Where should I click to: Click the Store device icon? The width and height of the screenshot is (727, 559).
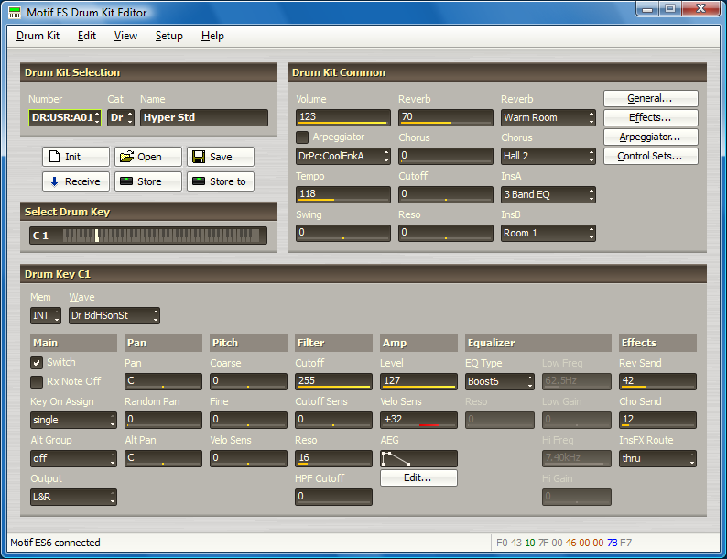tap(126, 181)
